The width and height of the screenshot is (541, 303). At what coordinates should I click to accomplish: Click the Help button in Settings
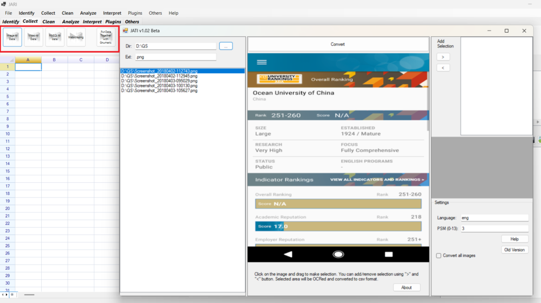515,239
